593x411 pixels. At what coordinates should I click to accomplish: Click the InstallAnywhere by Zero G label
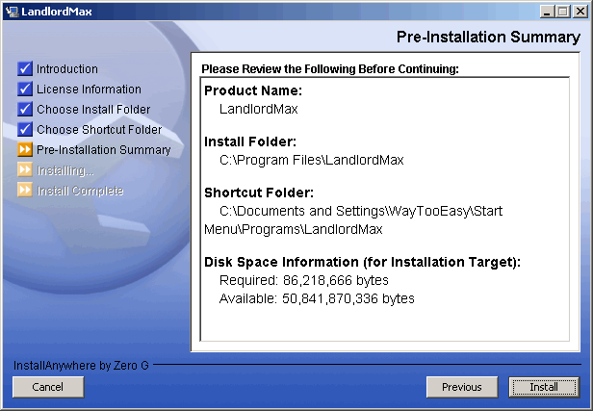pyautogui.click(x=81, y=365)
